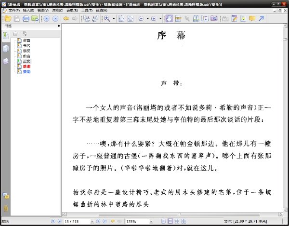Image resolution: width=289 pixels, height=226 pixels.
Task: Show the Pages thumbnail sidebar tab
Action: point(6,49)
